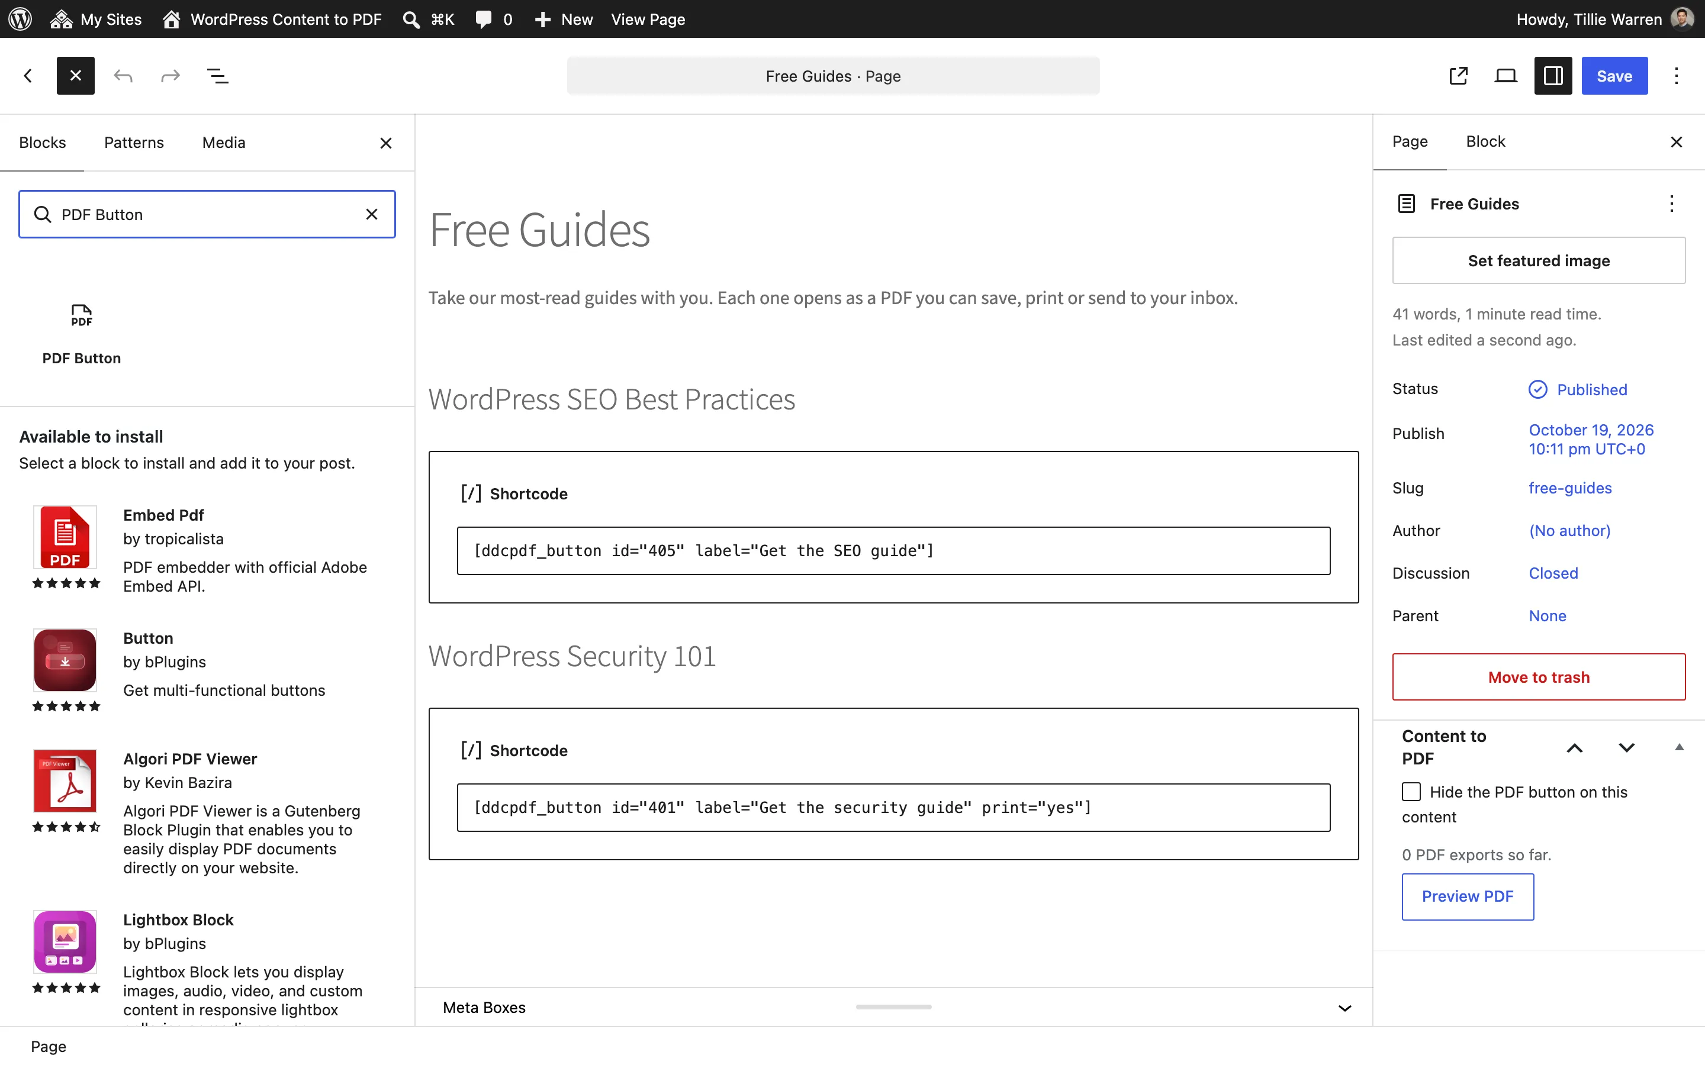Toggle the settings sidebar panel
The image size is (1705, 1065).
click(1553, 75)
